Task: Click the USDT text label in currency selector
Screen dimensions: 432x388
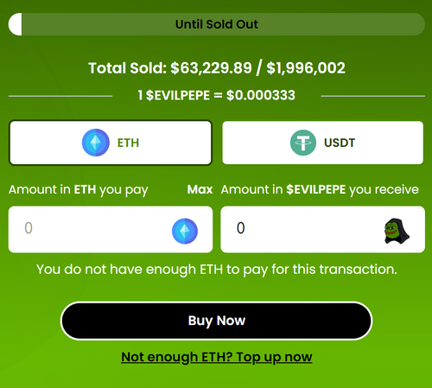Action: pyautogui.click(x=340, y=143)
